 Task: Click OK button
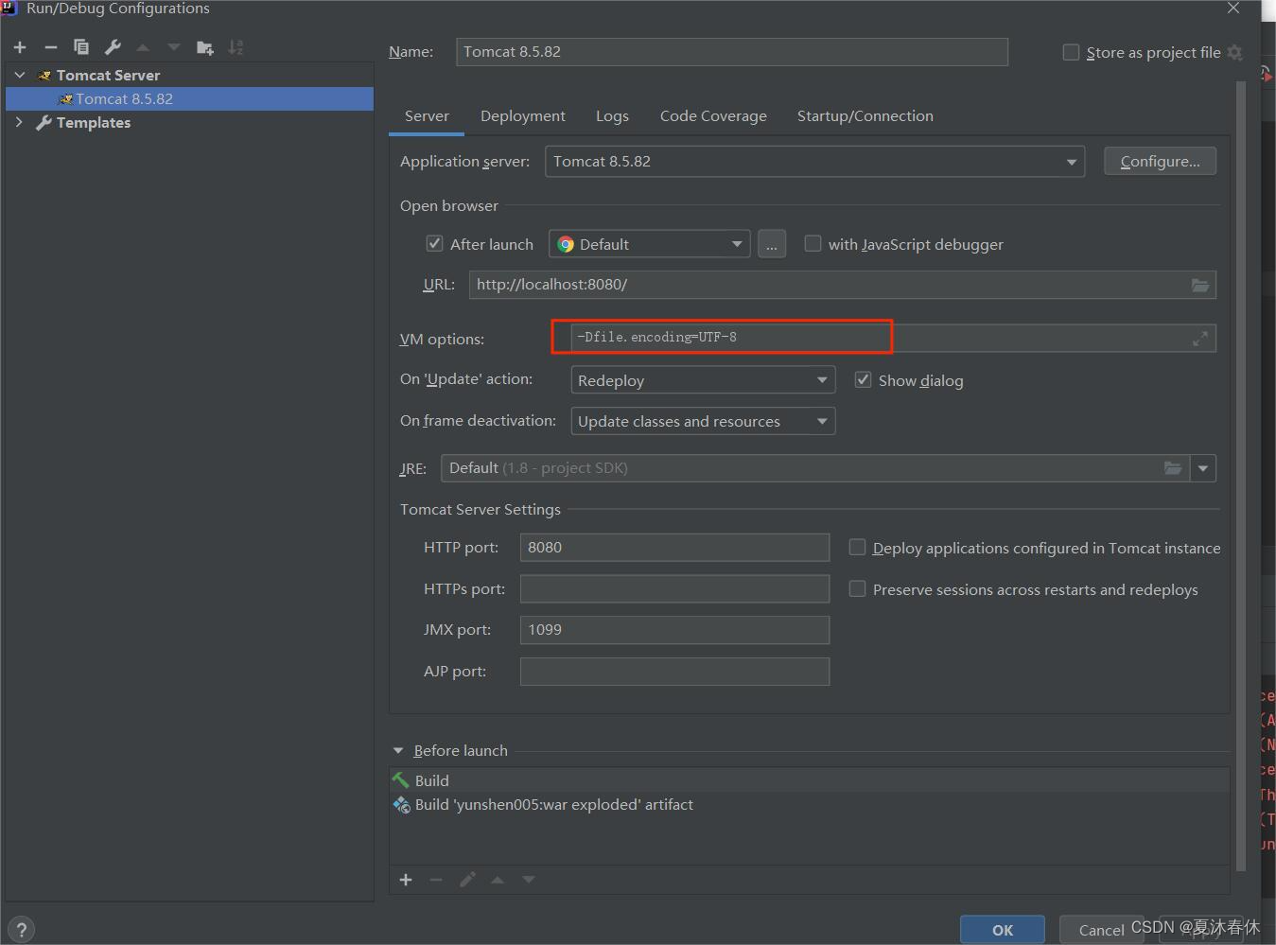tap(1003, 930)
